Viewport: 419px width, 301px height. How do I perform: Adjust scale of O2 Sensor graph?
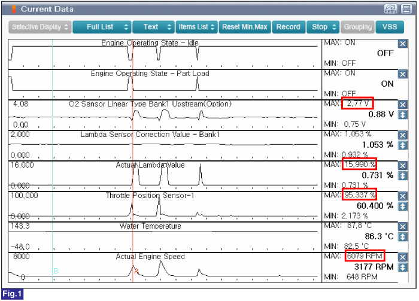tap(403, 115)
